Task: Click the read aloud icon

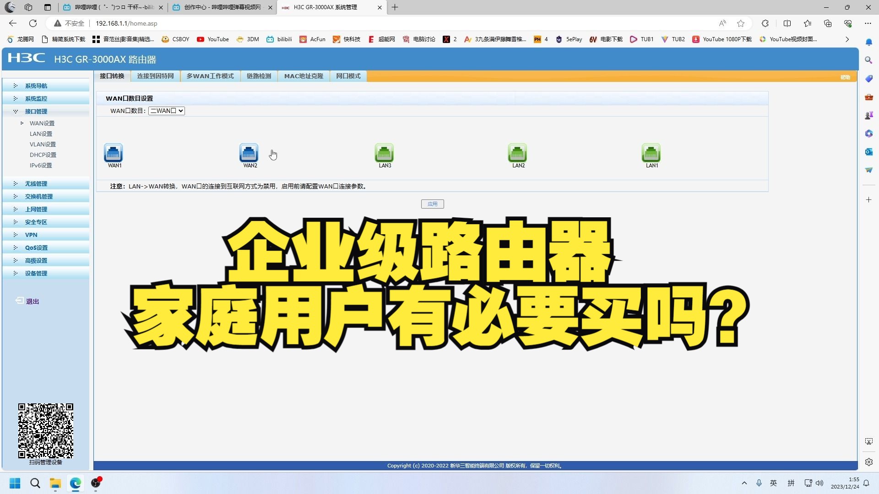Action: pyautogui.click(x=722, y=23)
